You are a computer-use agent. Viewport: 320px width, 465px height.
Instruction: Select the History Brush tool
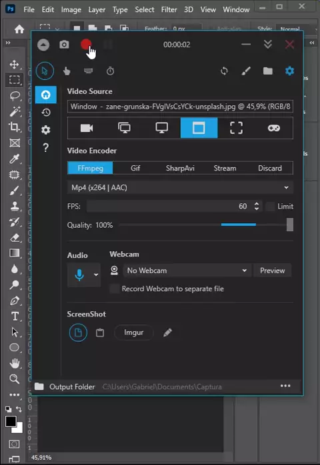tap(14, 222)
